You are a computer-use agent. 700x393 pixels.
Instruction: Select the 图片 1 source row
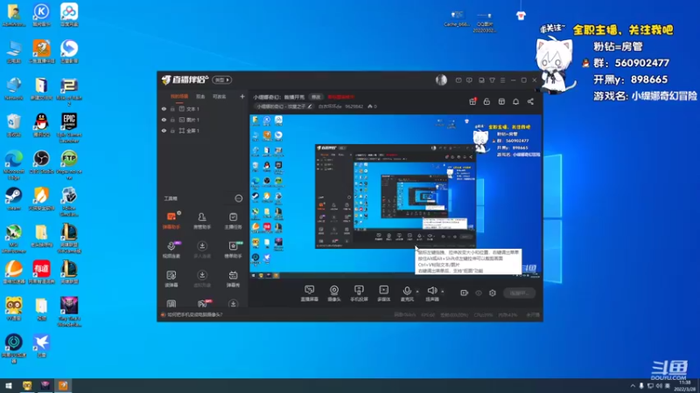[x=203, y=120]
